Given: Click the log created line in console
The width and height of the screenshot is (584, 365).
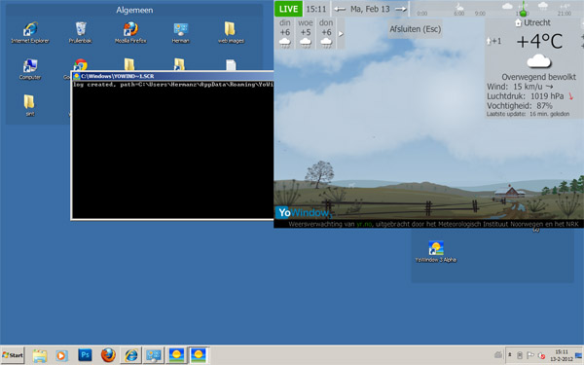Looking at the screenshot, I should (x=173, y=85).
